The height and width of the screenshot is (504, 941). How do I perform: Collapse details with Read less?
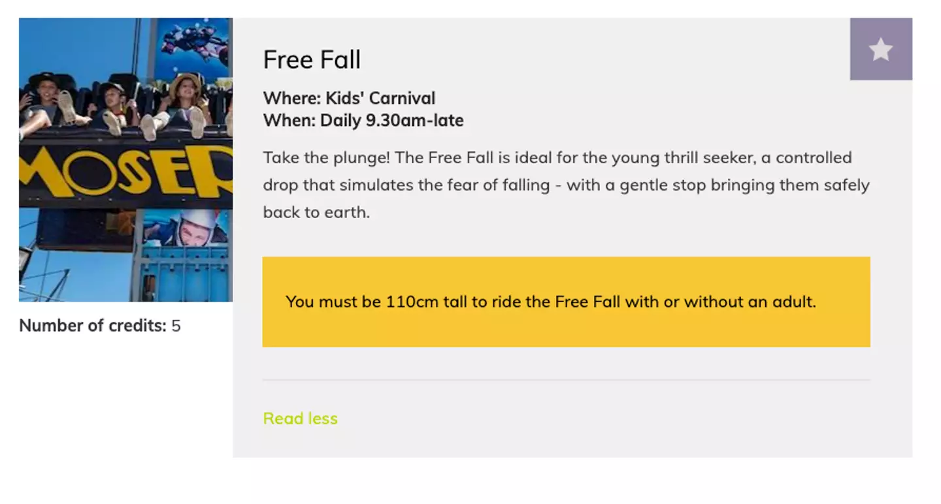pyautogui.click(x=300, y=418)
